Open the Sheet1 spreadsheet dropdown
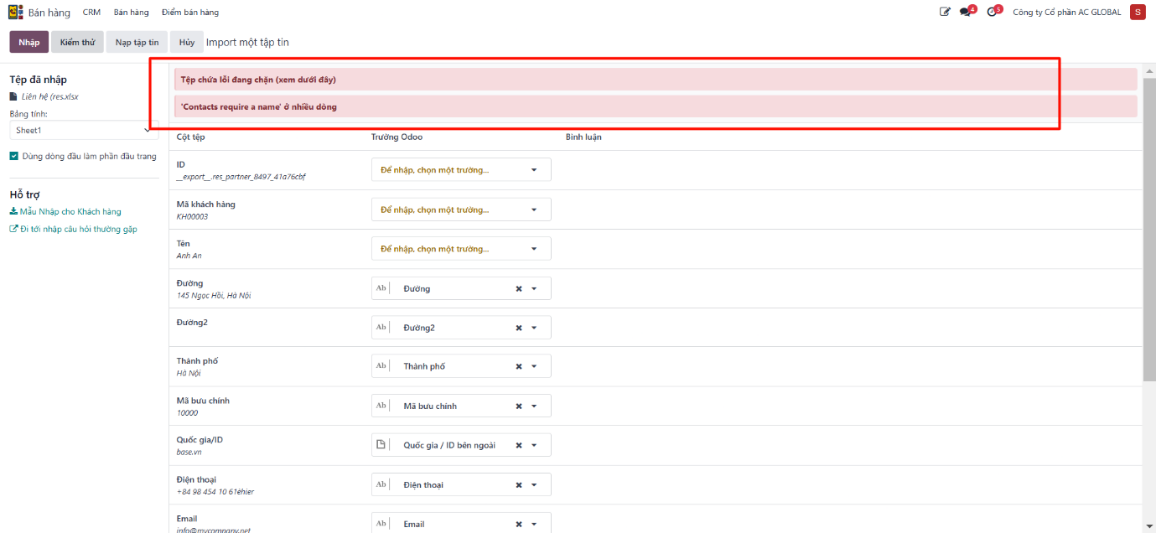This screenshot has height=533, width=1156. pyautogui.click(x=84, y=130)
